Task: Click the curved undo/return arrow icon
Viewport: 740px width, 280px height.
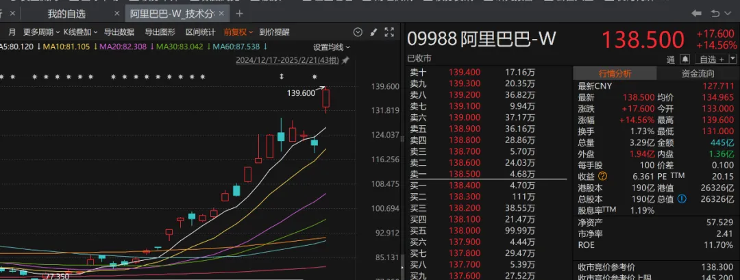Action: point(715,14)
